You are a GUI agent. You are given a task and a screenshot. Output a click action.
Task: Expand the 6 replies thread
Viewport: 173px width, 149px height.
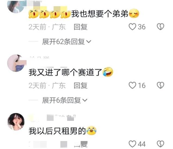click(65, 100)
